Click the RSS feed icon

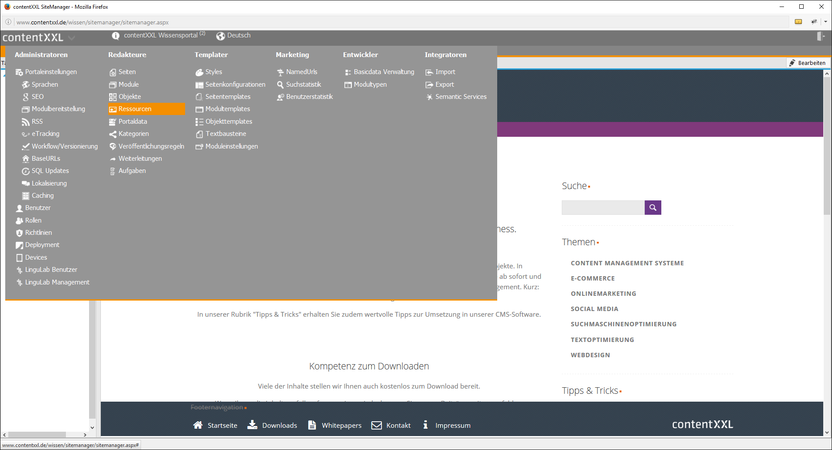(26, 122)
